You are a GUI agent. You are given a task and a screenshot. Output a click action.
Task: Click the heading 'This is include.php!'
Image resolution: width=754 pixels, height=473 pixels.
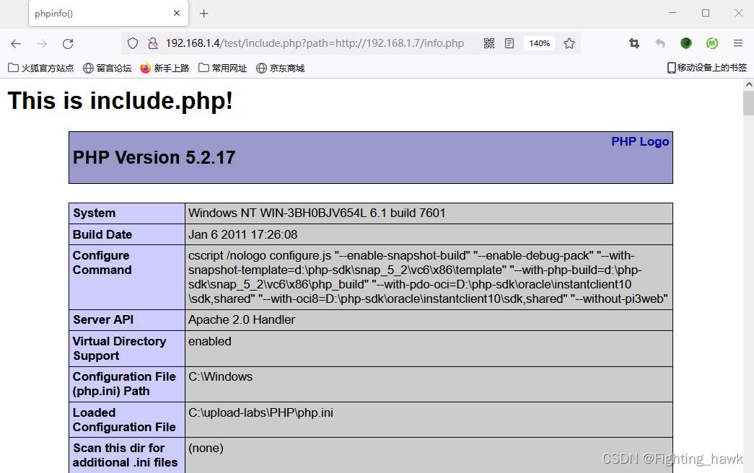[x=120, y=101]
